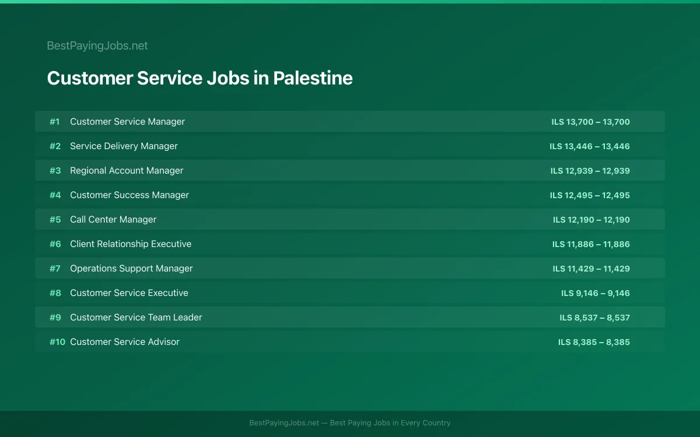Screen dimensions: 700x437
Task: Click salary ILS 8,537 – 8,537
Action: (595, 318)
